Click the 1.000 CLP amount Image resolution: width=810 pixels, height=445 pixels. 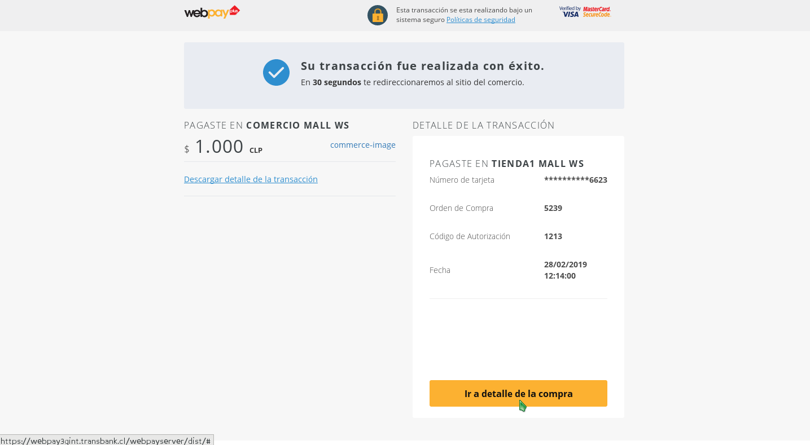[219, 147]
